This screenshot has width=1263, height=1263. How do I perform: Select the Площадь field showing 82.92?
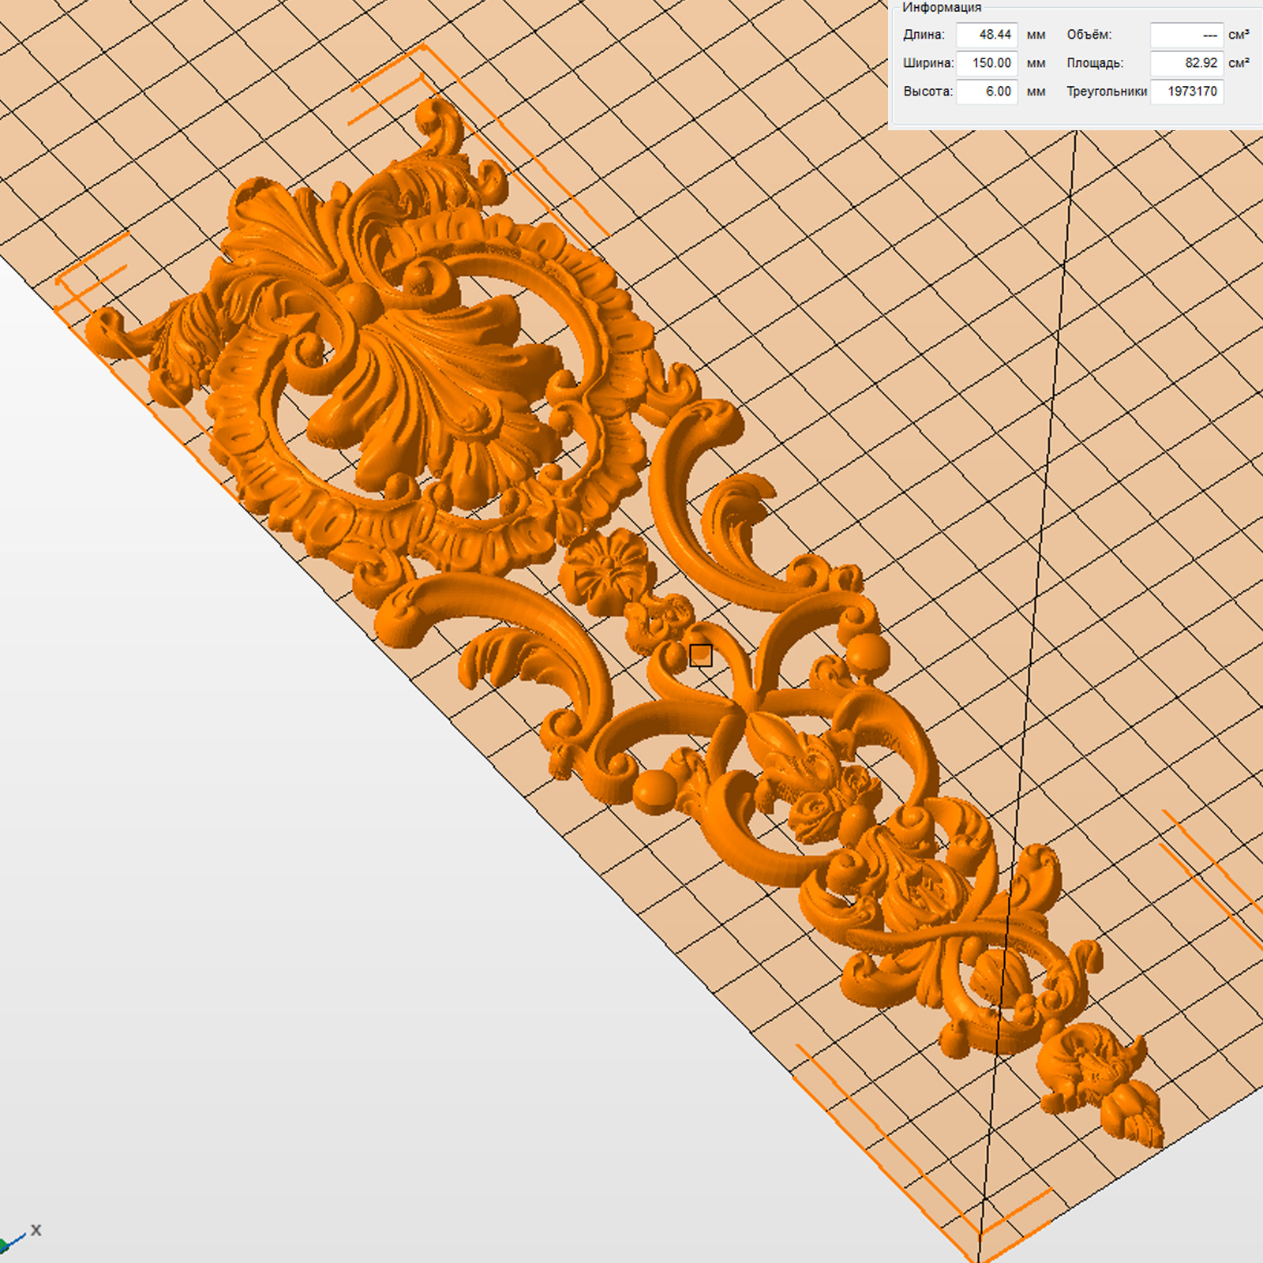1186,63
